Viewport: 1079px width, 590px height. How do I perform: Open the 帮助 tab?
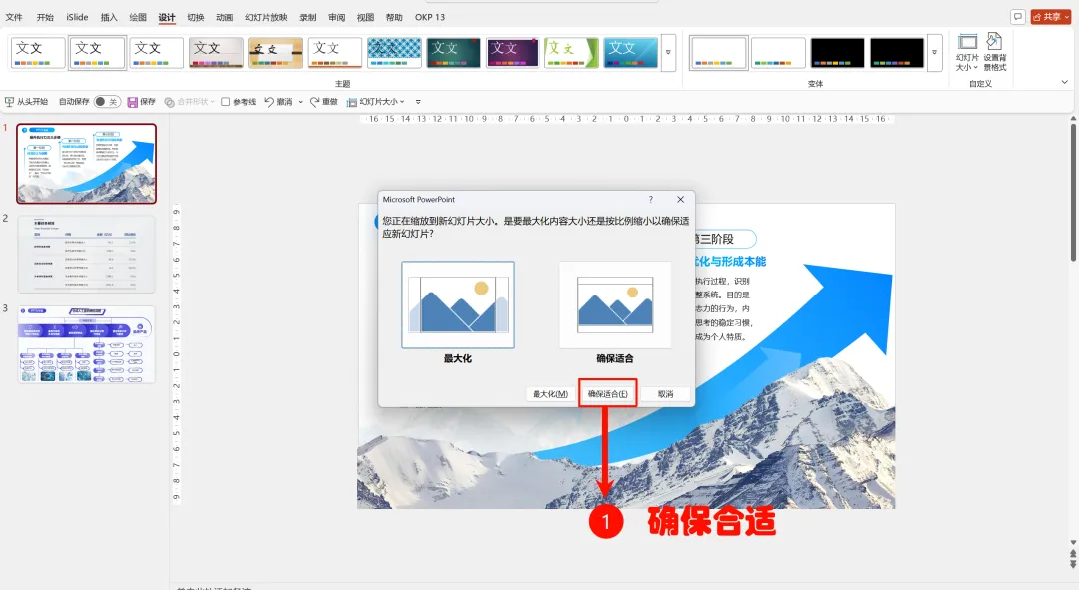(394, 17)
